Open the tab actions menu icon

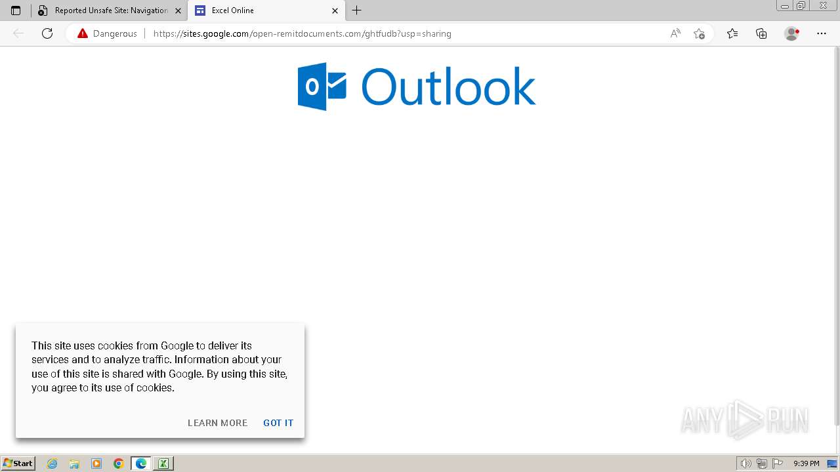[x=16, y=10]
